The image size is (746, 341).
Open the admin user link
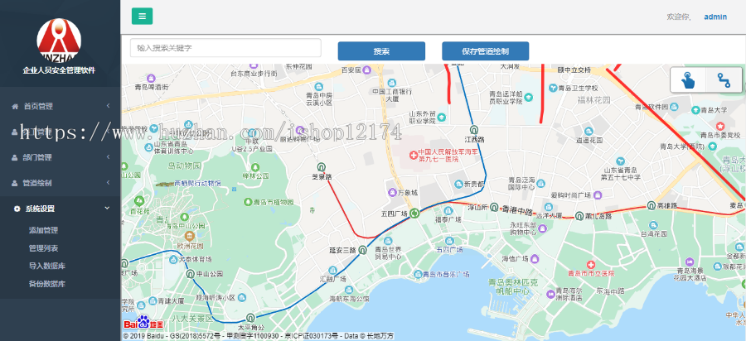(x=715, y=17)
